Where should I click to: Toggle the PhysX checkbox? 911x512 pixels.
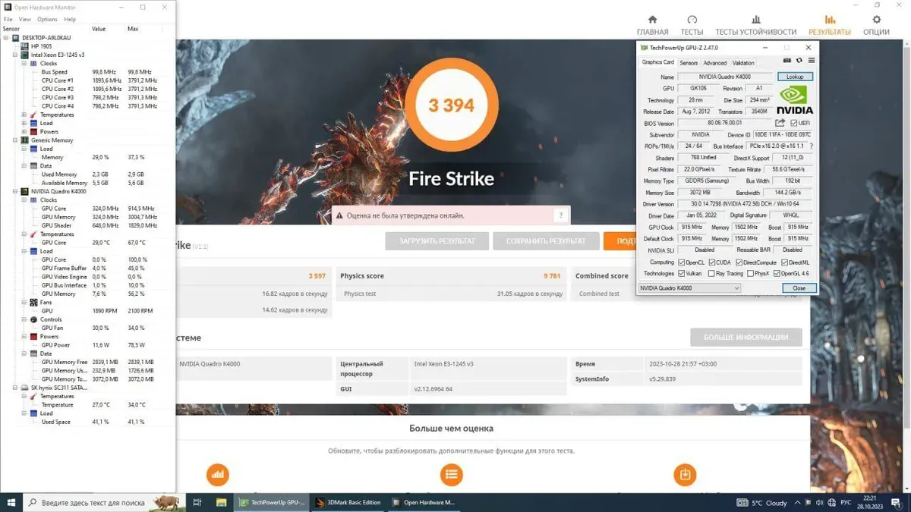coord(749,274)
